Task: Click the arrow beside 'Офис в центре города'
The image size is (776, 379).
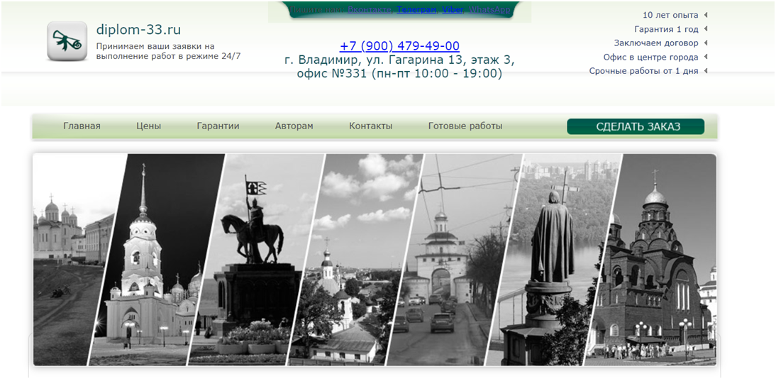Action: click(706, 57)
